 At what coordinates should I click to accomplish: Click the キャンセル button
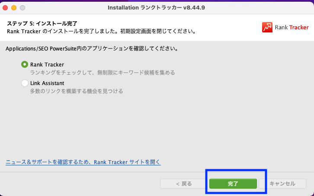[282, 183]
